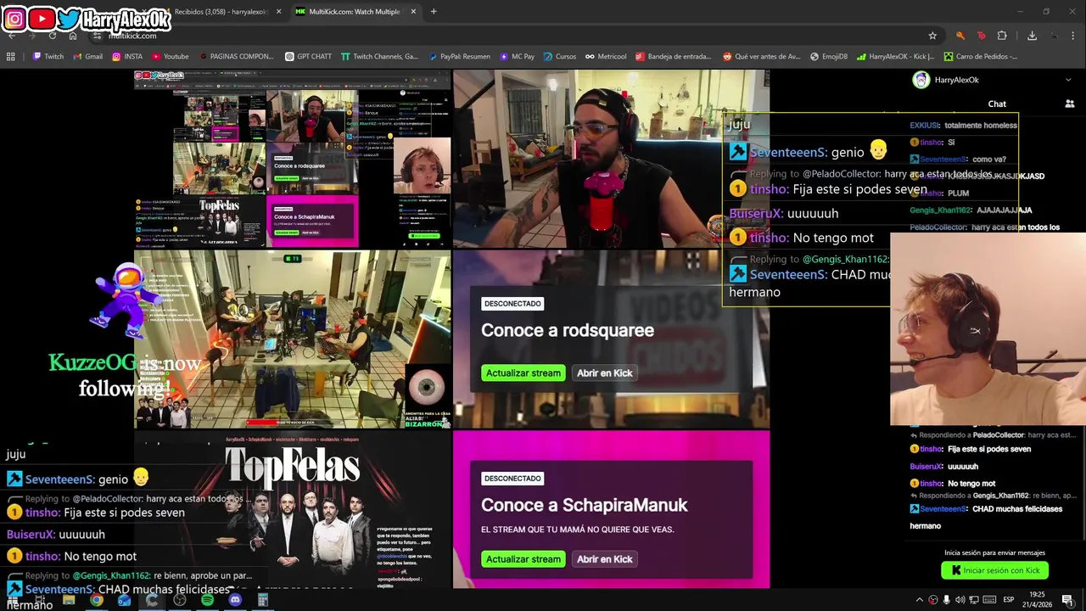This screenshot has height=611, width=1086.
Task: Click Abrir en Kick for rodsquaree
Action: click(x=605, y=373)
